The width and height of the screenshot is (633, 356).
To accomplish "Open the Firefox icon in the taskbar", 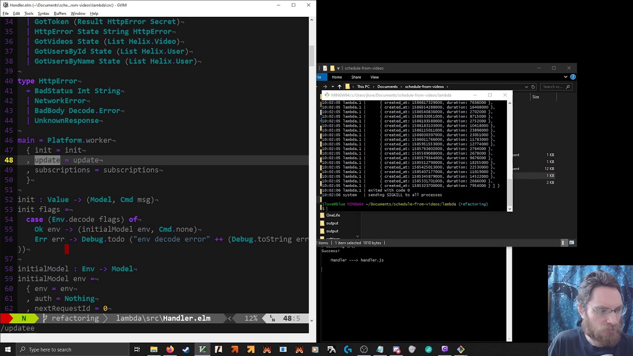I will (170, 350).
